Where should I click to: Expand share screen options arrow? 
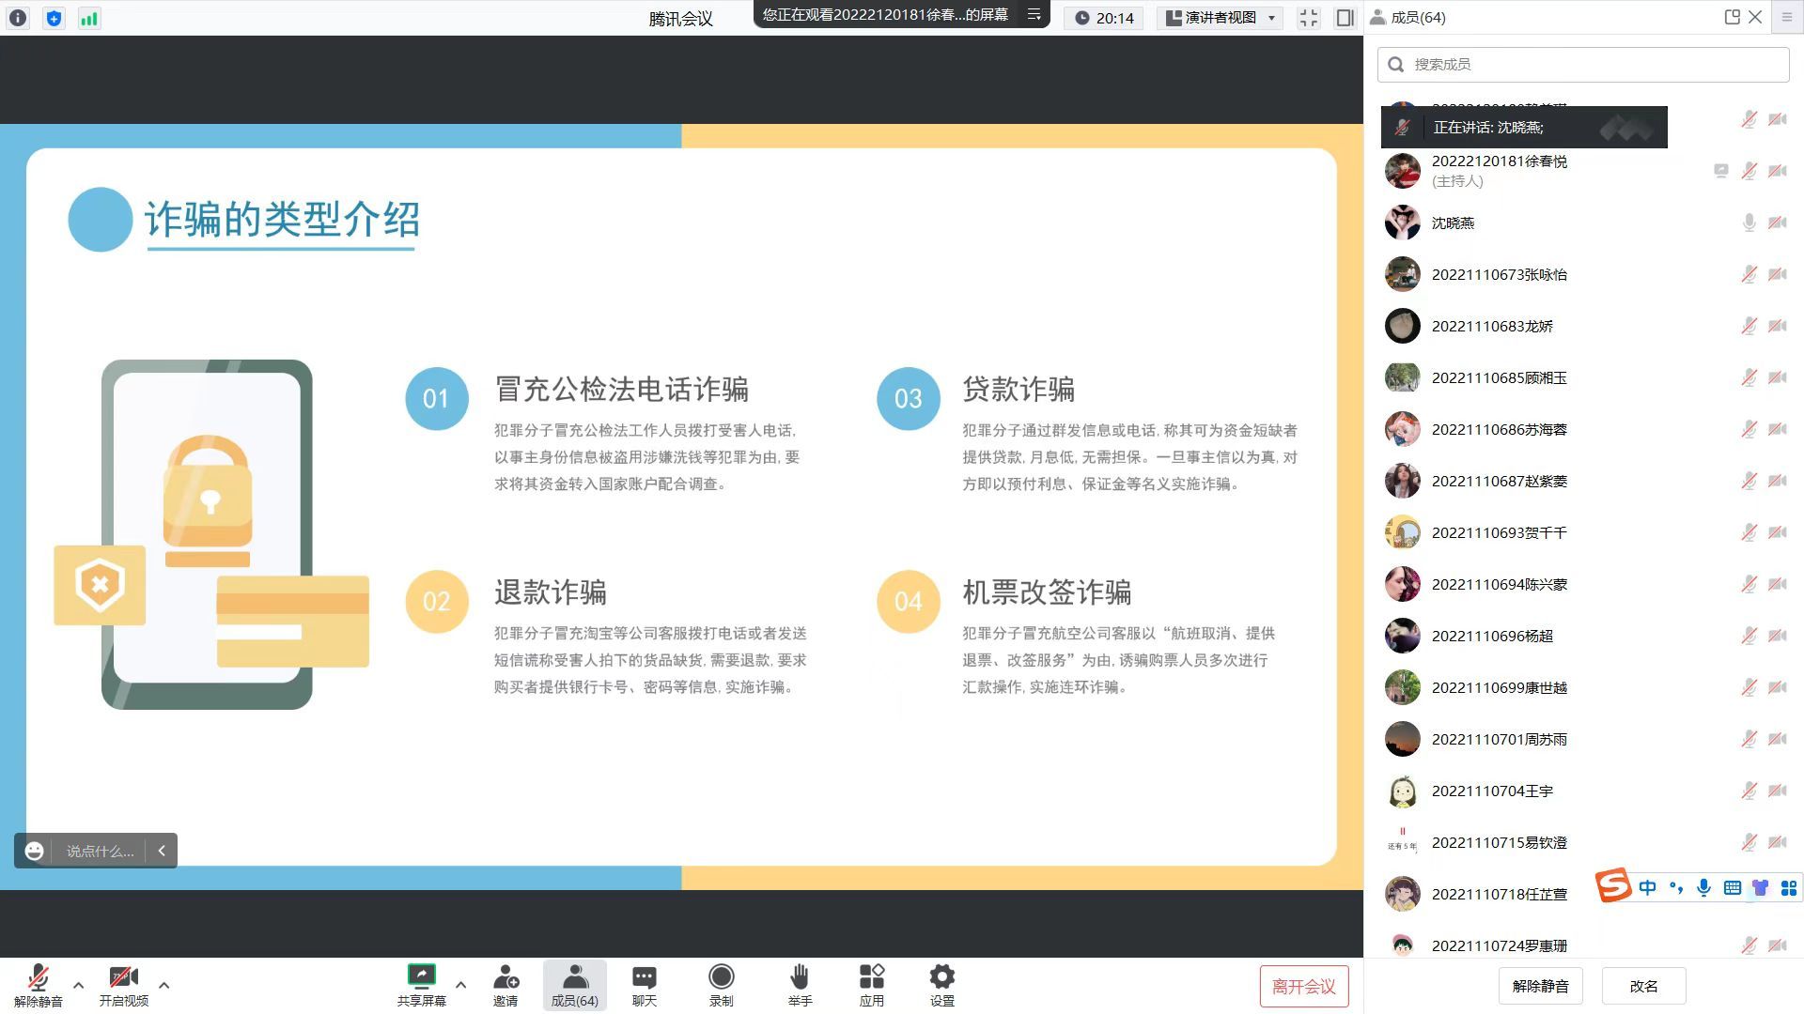tap(460, 985)
